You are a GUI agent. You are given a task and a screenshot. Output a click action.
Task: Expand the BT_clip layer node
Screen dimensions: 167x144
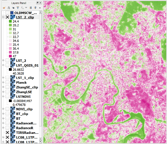[3, 114]
